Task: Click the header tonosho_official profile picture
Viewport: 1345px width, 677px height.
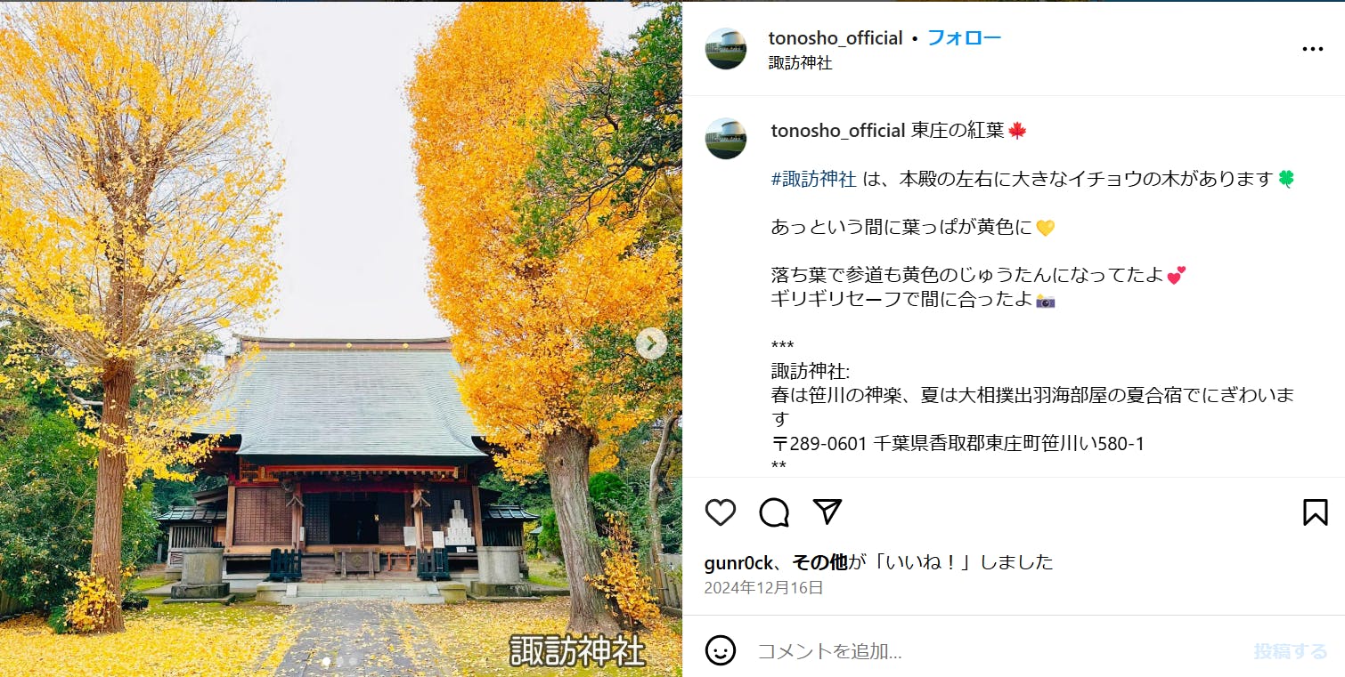Action: pyautogui.click(x=726, y=49)
